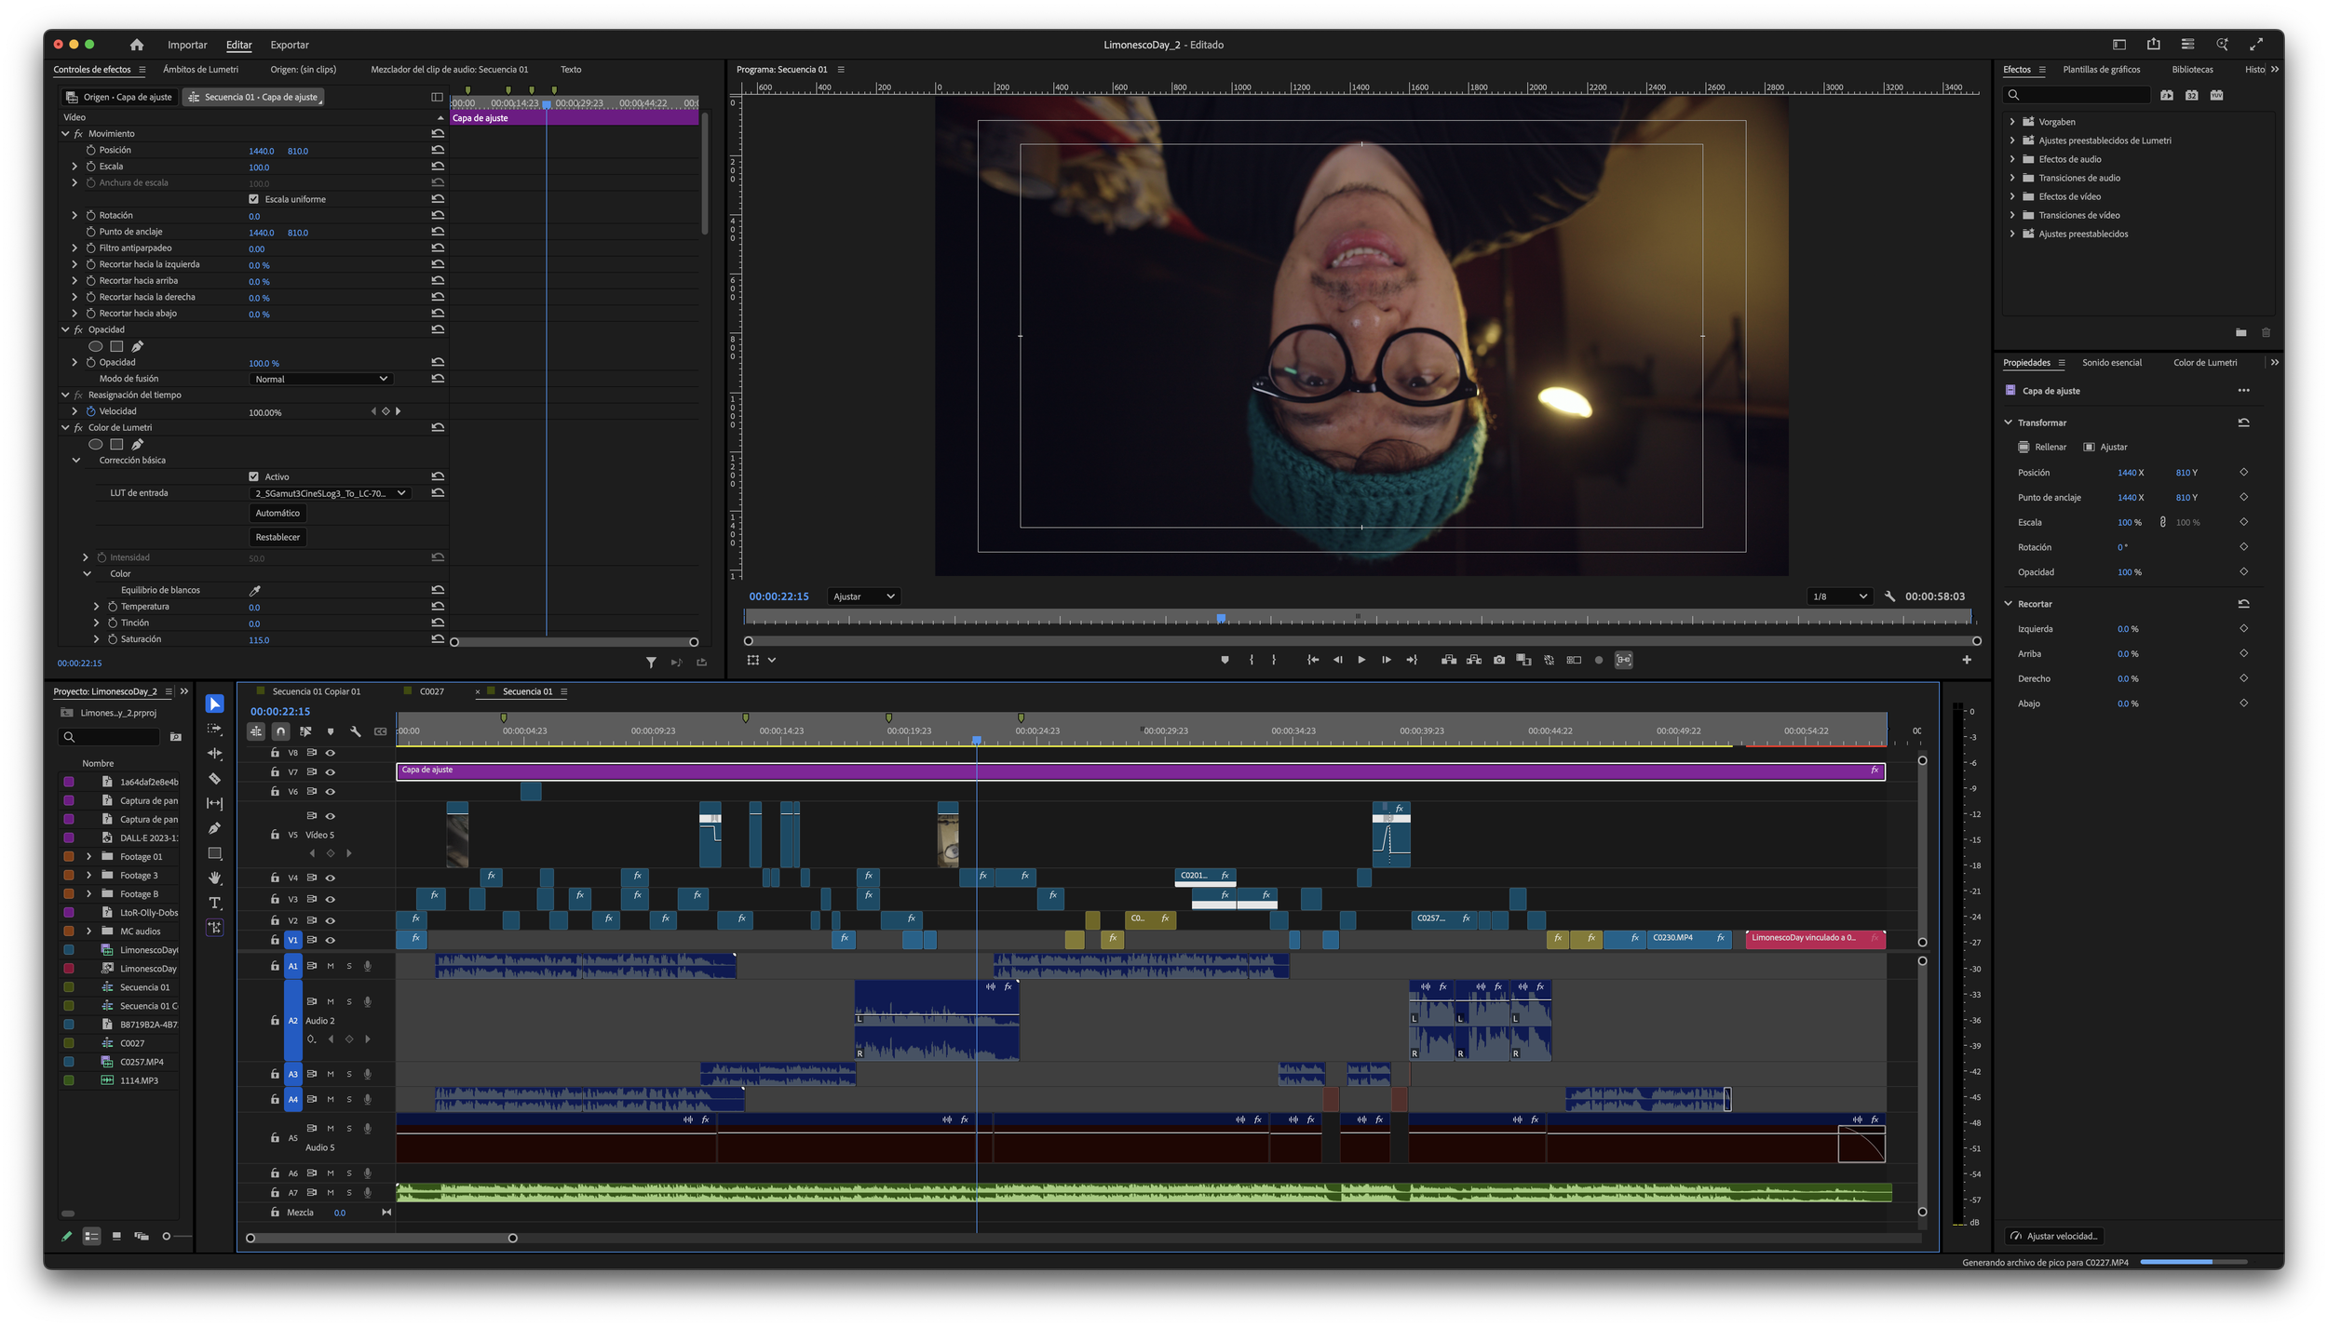This screenshot has width=2328, height=1327.
Task: Disable the Lumetri Activo checkbox
Action: 253,476
